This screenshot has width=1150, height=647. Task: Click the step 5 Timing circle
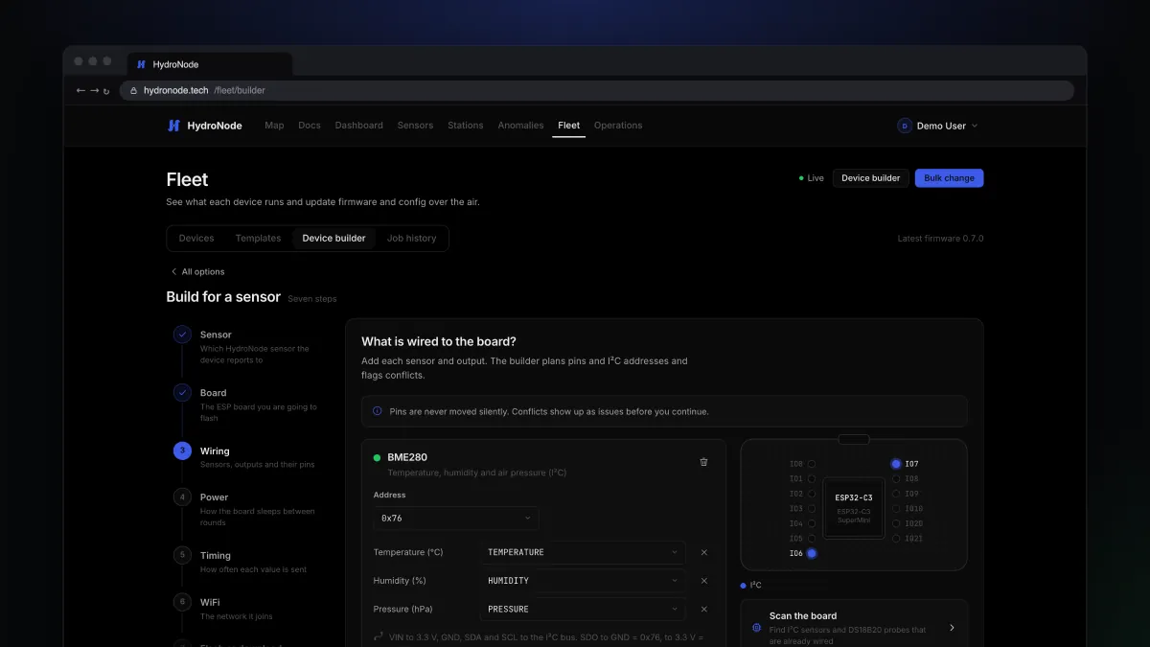tap(182, 555)
